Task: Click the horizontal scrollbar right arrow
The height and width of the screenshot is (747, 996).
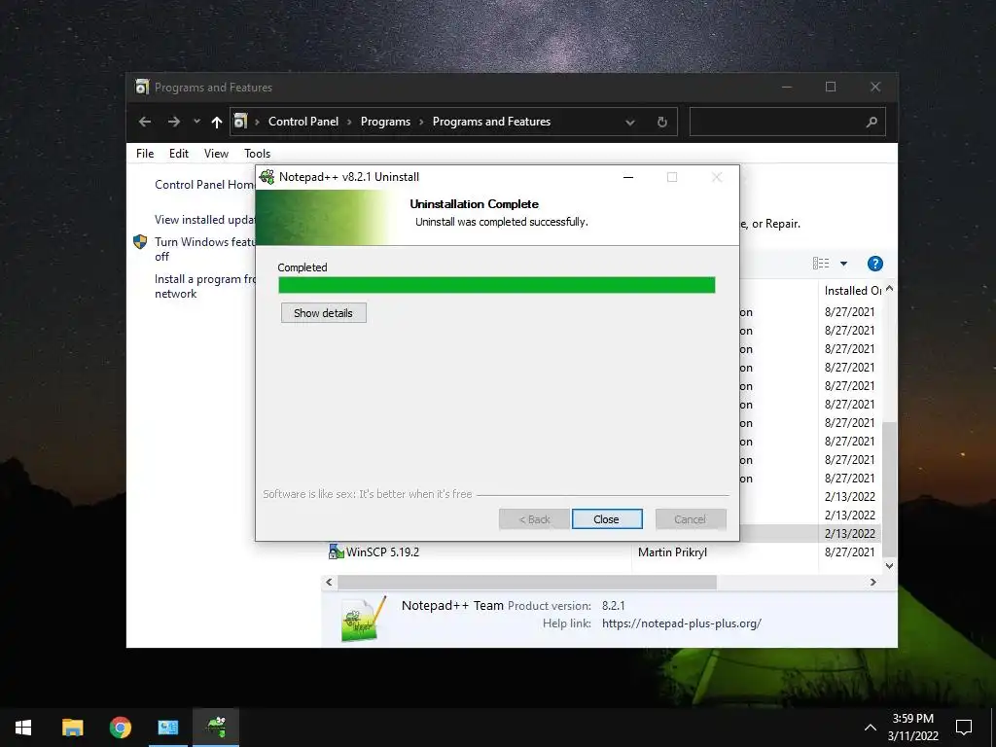Action: [x=873, y=582]
